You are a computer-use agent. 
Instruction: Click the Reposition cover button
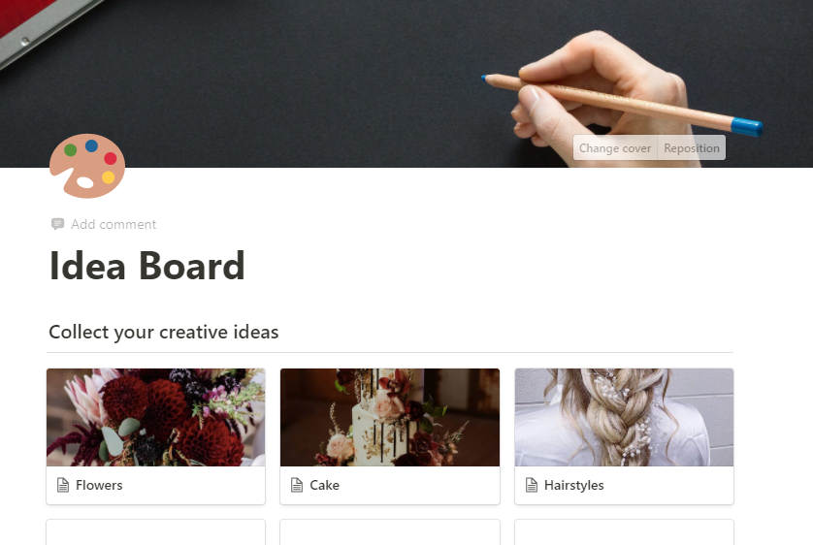692,148
